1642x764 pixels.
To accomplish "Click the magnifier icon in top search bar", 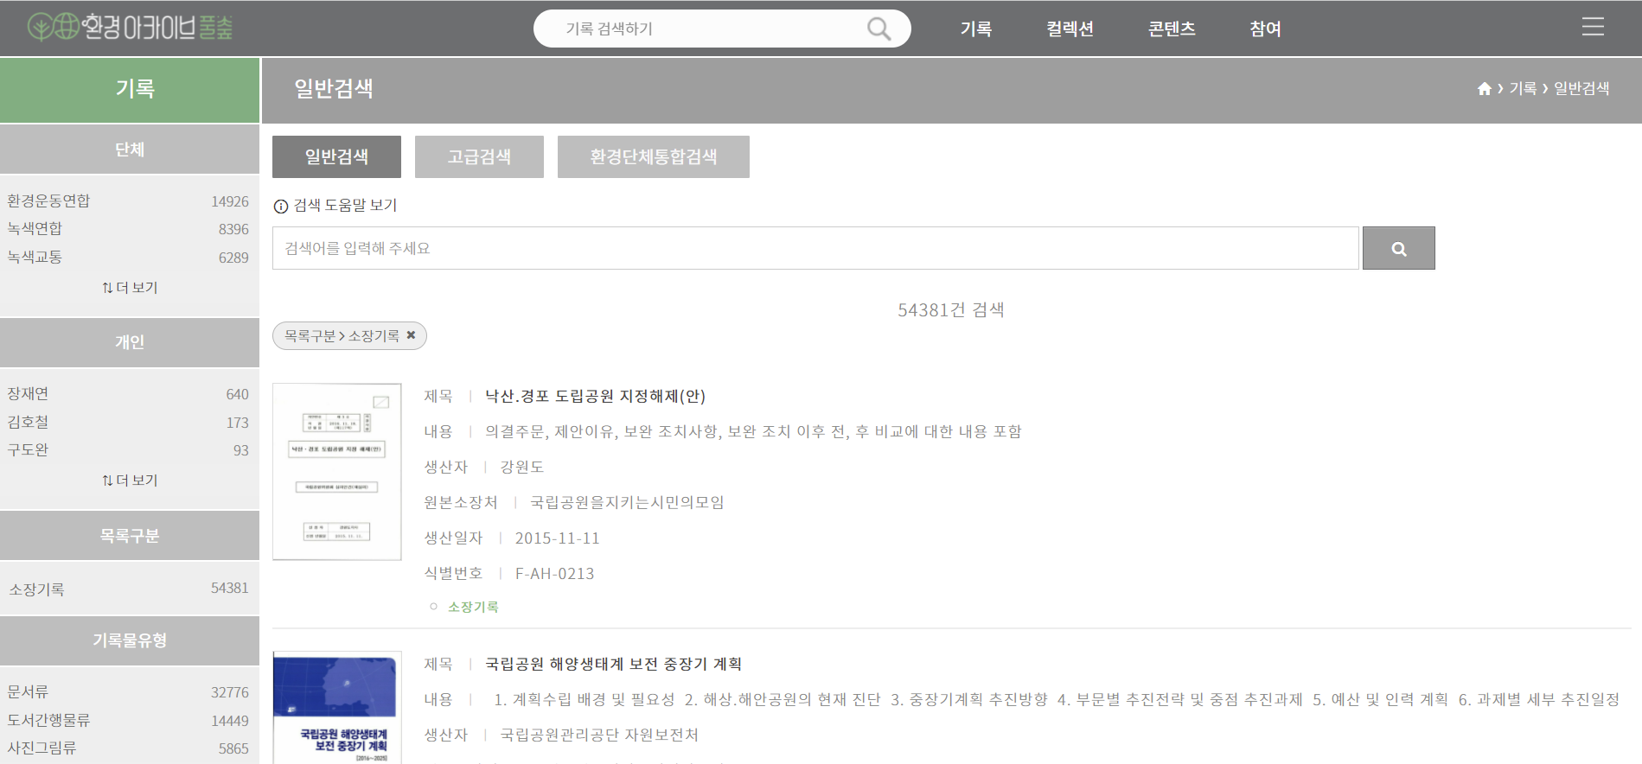I will 879,29.
